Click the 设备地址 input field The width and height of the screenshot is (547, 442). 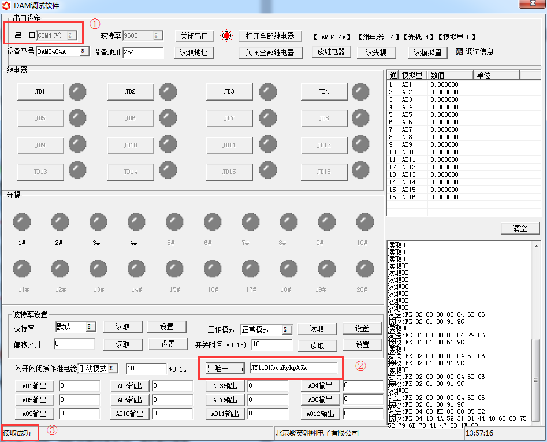coord(143,53)
